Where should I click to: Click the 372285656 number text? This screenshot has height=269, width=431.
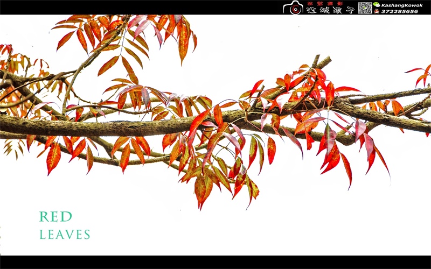pos(399,11)
